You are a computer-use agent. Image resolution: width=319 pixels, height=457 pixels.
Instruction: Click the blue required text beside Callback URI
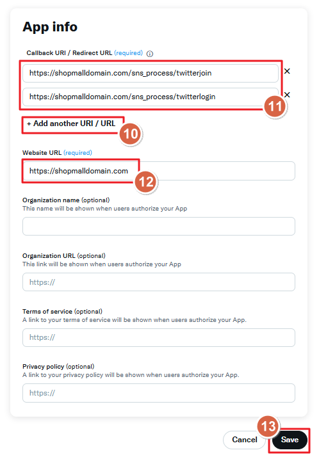(128, 53)
